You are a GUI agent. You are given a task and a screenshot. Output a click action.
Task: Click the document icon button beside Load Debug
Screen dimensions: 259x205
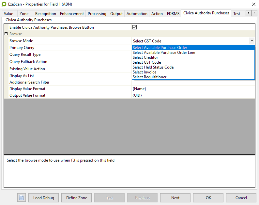(x=22, y=197)
